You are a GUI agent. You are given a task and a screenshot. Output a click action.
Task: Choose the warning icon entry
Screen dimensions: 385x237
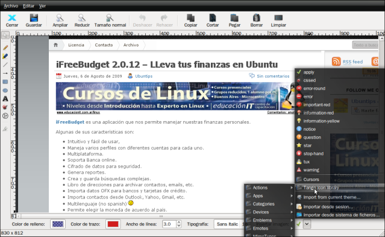pyautogui.click(x=340, y=169)
